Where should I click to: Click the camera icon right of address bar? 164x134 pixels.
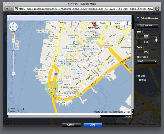157,9
